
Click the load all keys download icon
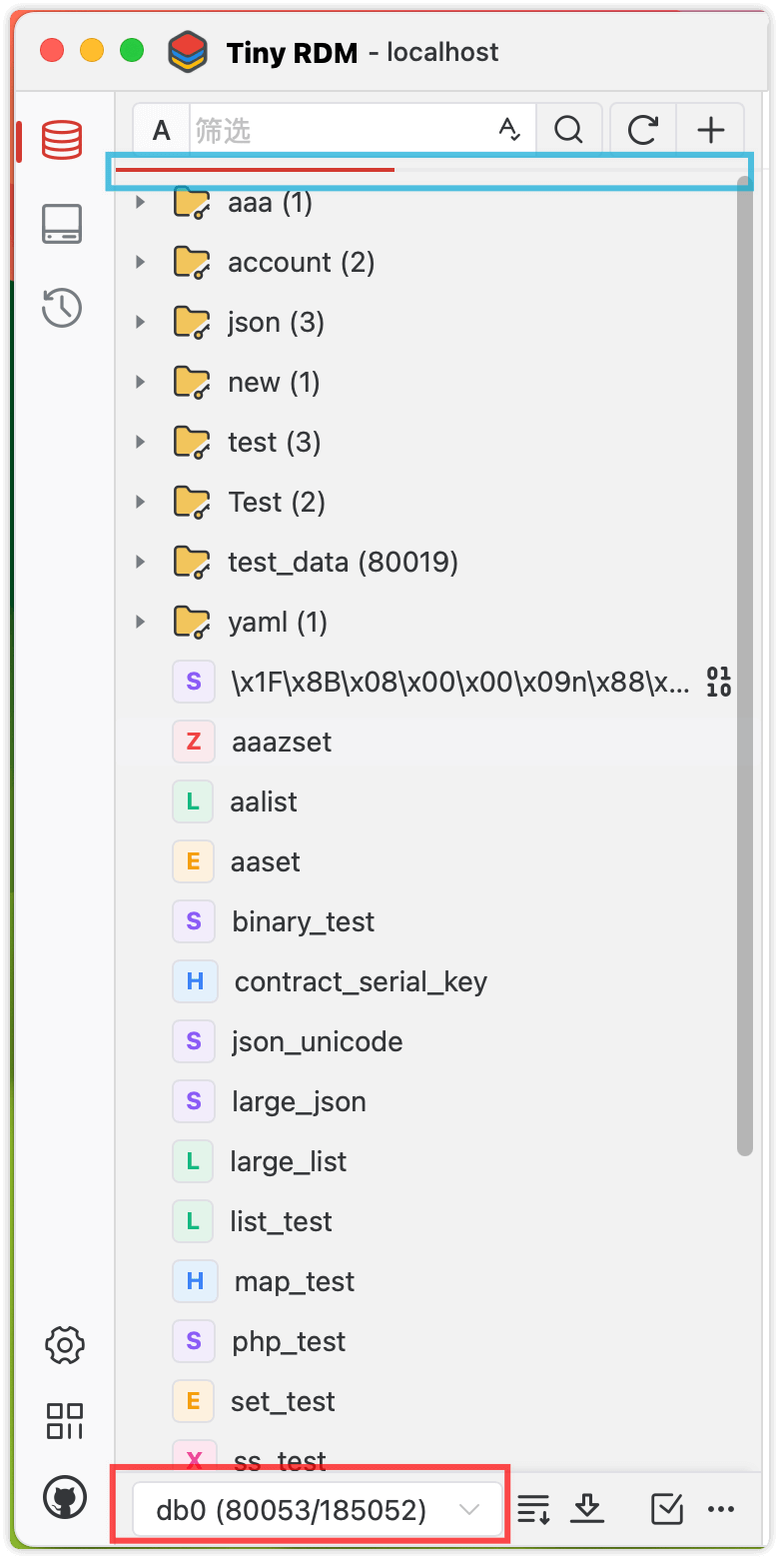point(587,1509)
